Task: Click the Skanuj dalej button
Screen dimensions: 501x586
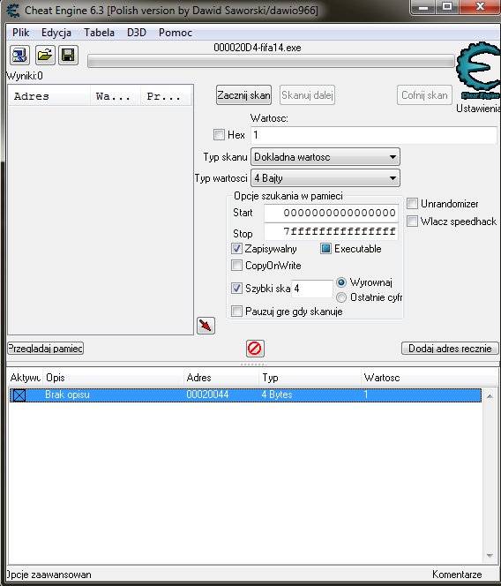Action: click(307, 95)
